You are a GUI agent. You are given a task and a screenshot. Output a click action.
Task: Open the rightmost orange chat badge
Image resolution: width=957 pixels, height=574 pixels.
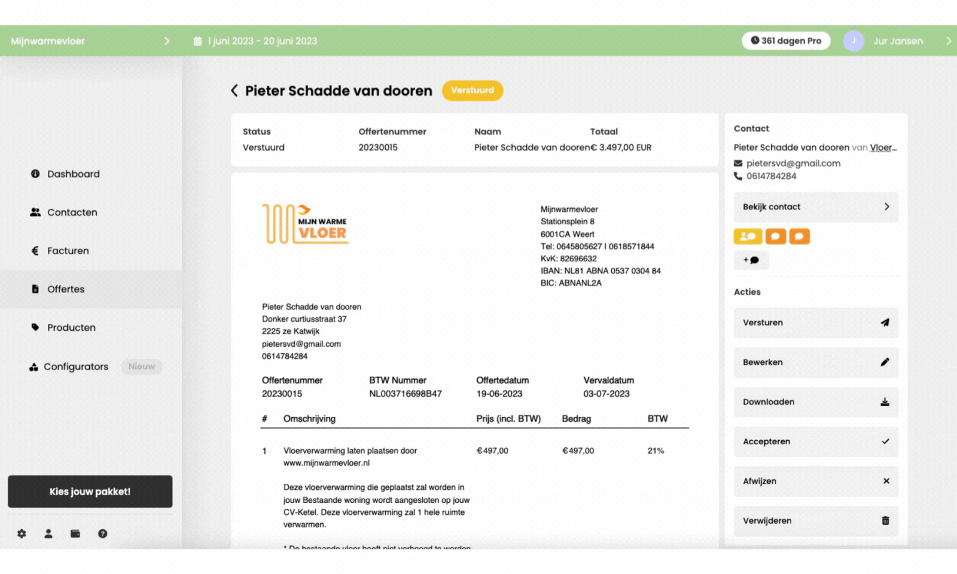(799, 236)
